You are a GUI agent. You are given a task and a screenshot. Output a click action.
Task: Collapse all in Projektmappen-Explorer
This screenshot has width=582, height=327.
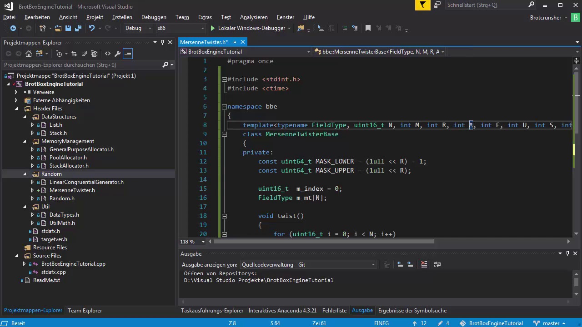pyautogui.click(x=84, y=54)
